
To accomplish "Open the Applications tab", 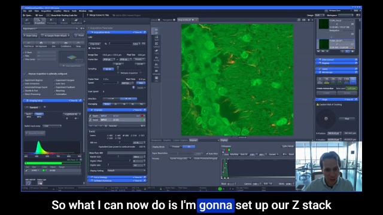I will [x=77, y=21].
